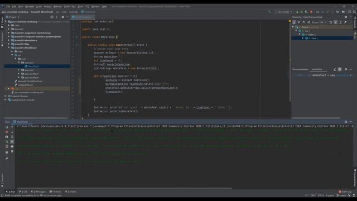Viewport: 357px width, 201px height.
Task: Open the Build menu in menu bar
Action: click(x=67, y=7)
